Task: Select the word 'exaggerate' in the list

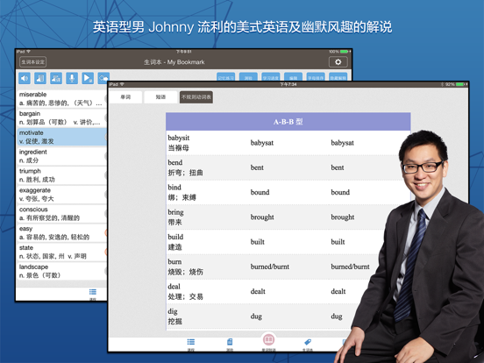Action: pyautogui.click(x=61, y=195)
